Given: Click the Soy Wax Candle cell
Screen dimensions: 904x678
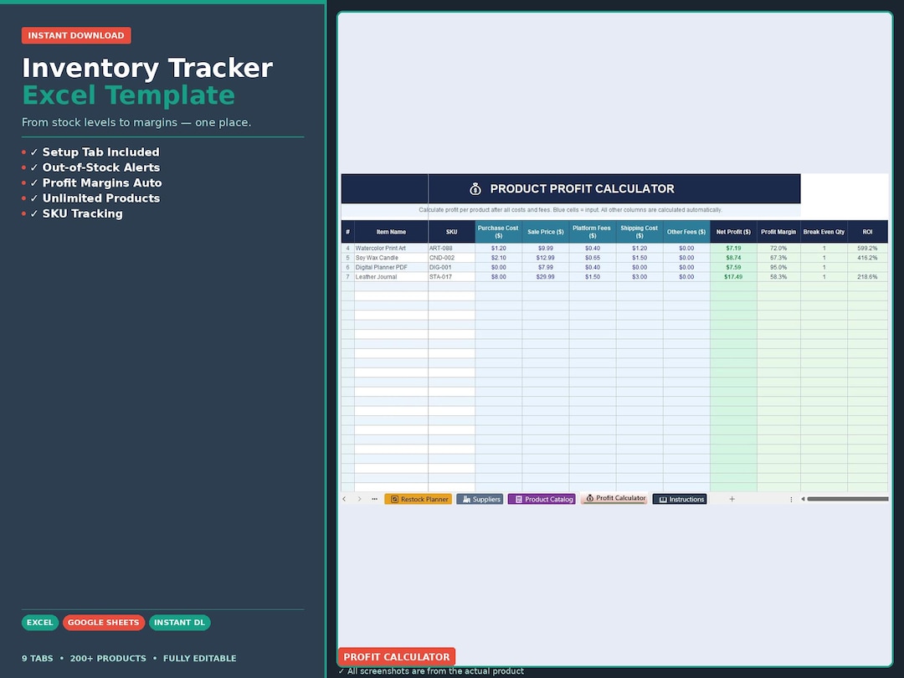Looking at the screenshot, I should (x=391, y=258).
